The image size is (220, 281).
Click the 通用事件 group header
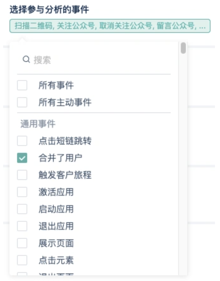point(38,124)
